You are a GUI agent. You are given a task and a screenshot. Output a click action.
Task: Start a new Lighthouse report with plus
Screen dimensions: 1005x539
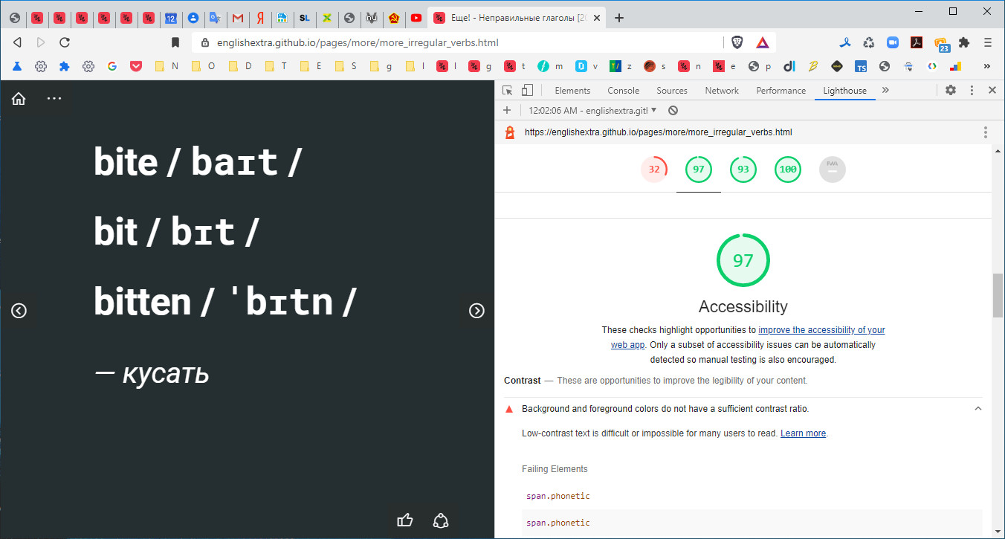tap(507, 110)
